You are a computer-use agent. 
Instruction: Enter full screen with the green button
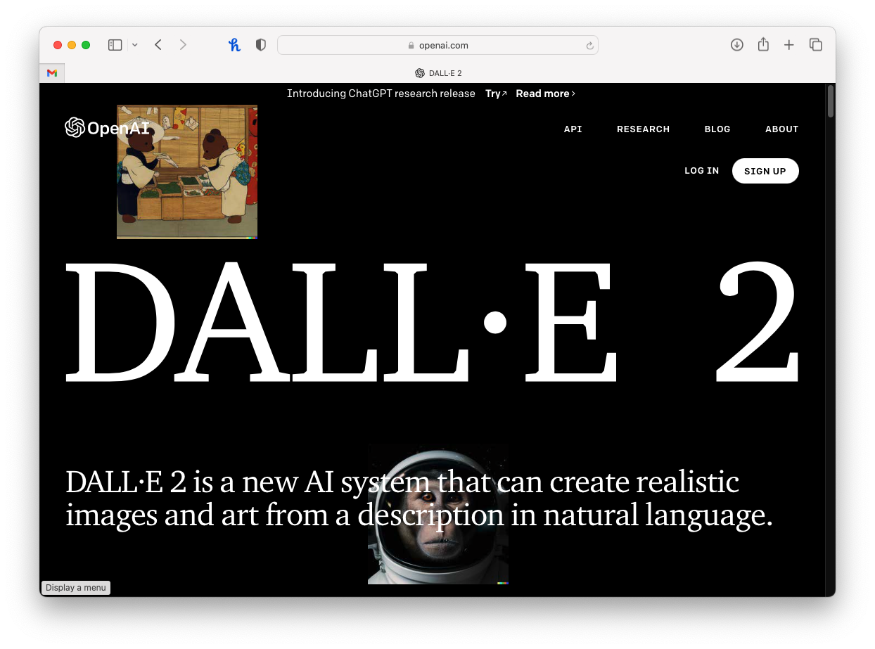click(86, 45)
